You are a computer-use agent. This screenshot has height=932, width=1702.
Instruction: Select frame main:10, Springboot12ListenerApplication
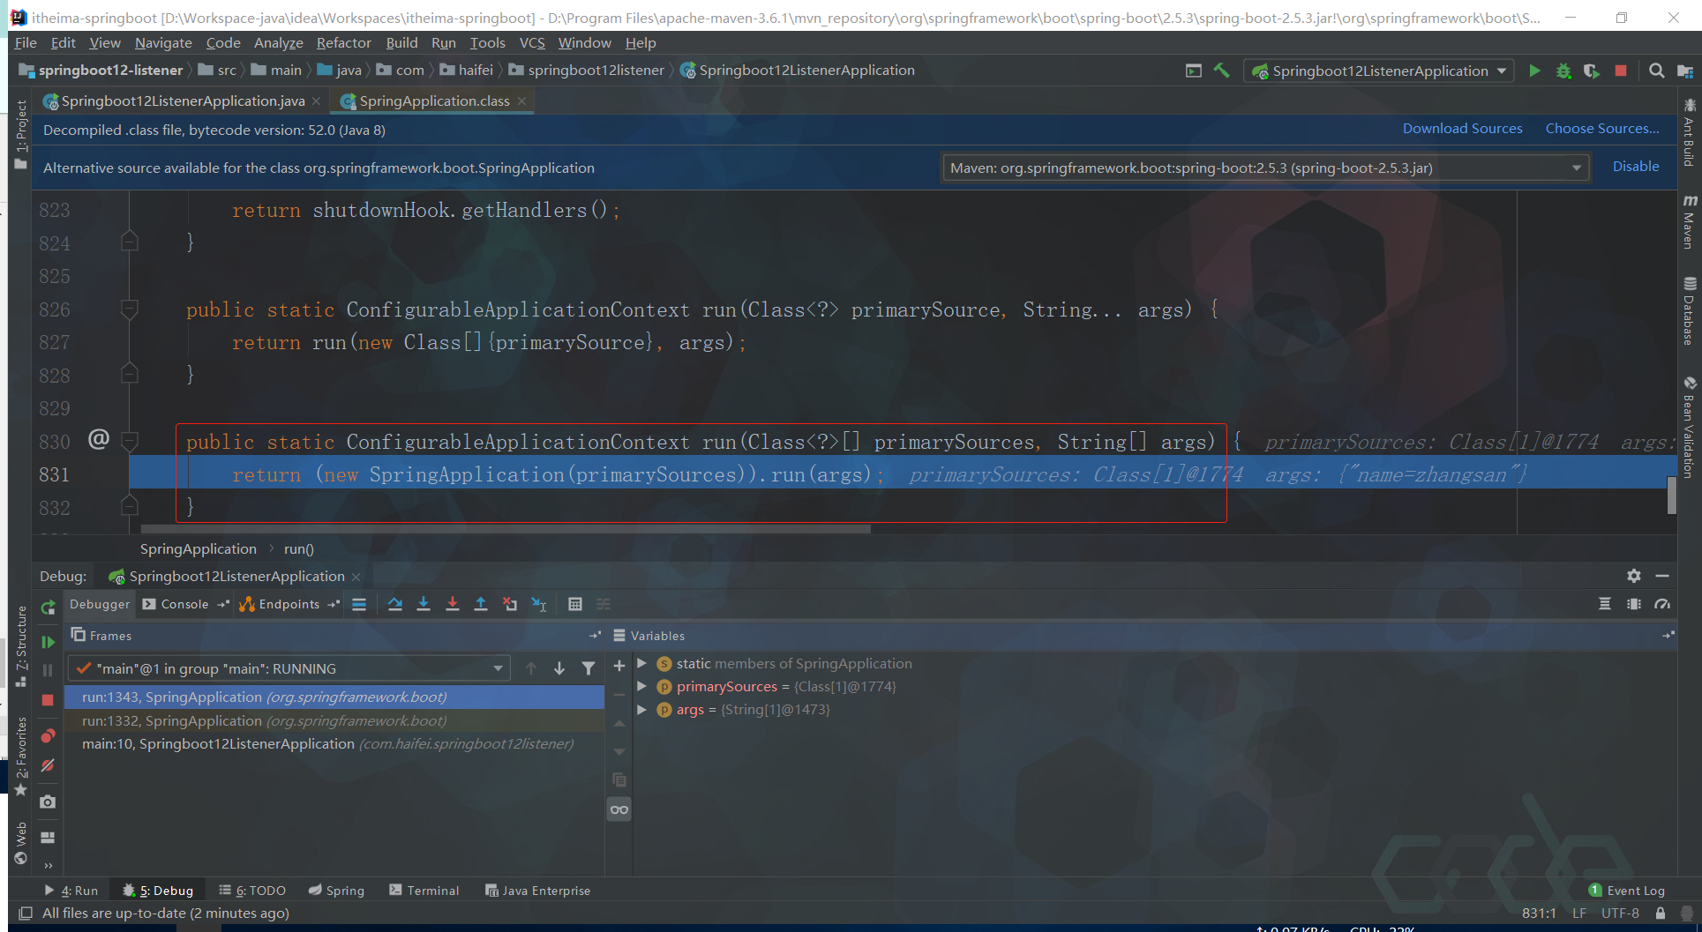334,744
